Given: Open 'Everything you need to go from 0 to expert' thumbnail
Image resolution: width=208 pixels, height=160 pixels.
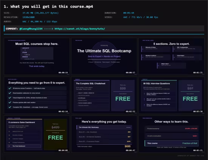Looking at the screenshot, I should tap(37, 95).
